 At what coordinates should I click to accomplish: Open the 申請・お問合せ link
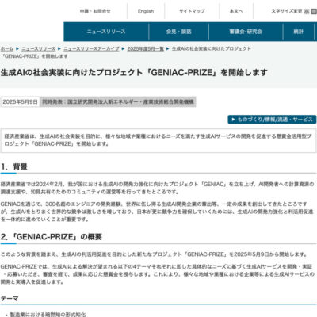(x=95, y=11)
